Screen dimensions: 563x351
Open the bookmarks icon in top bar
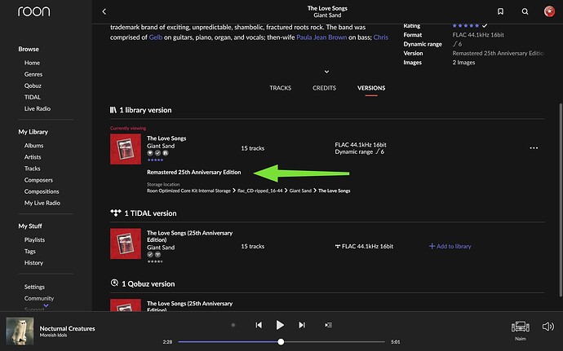500,11
